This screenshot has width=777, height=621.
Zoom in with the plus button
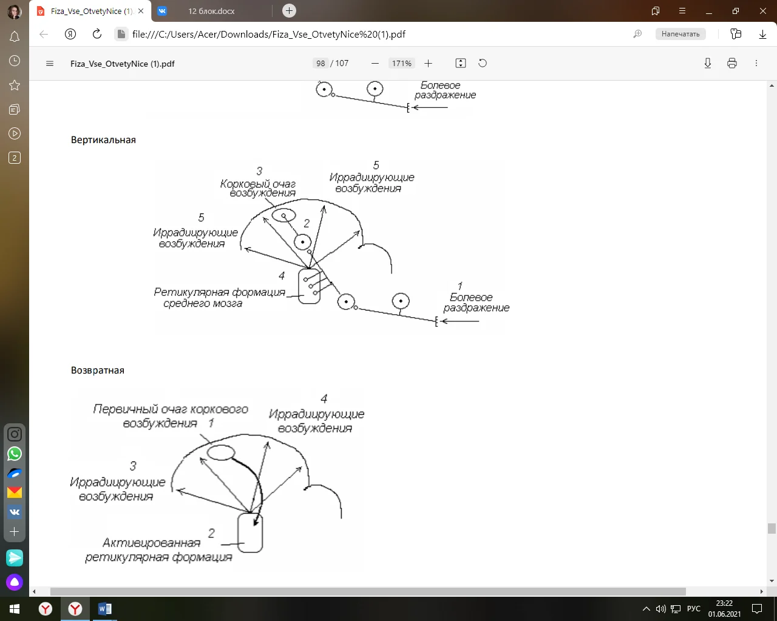click(x=428, y=64)
